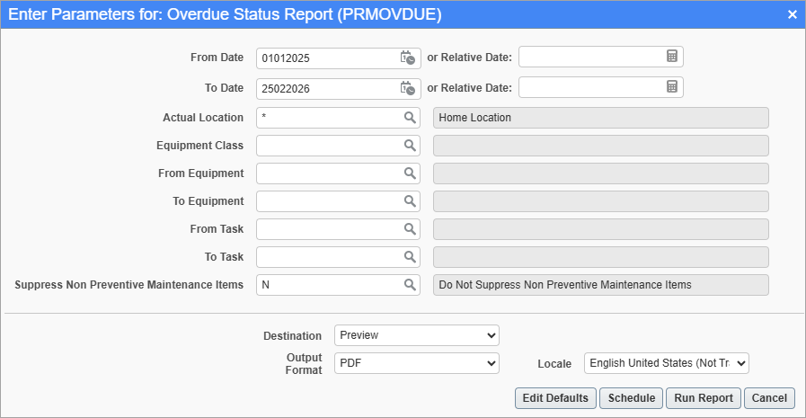Click the 'Output Format' label
806x418 pixels.
(x=304, y=363)
